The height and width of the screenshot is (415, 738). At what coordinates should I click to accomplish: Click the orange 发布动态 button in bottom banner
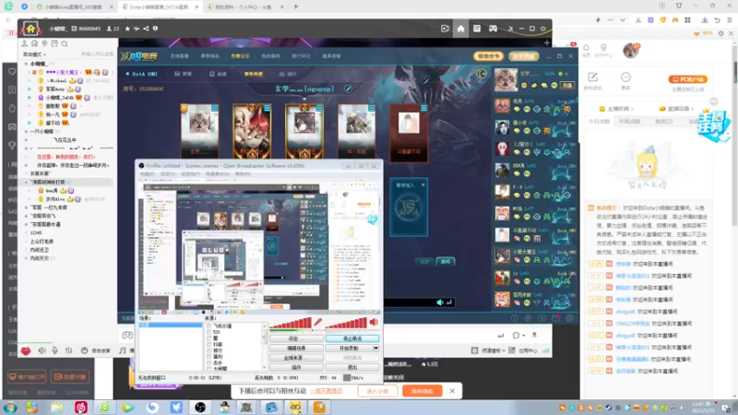point(423,391)
